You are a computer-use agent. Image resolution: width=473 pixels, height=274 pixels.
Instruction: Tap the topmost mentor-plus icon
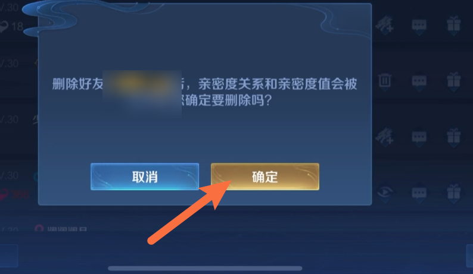(x=385, y=24)
